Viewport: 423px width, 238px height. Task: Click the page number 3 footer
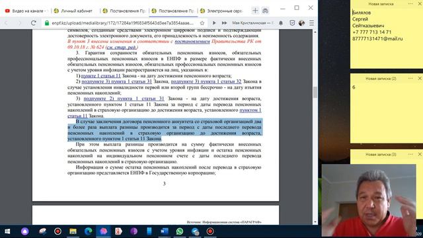point(165,184)
